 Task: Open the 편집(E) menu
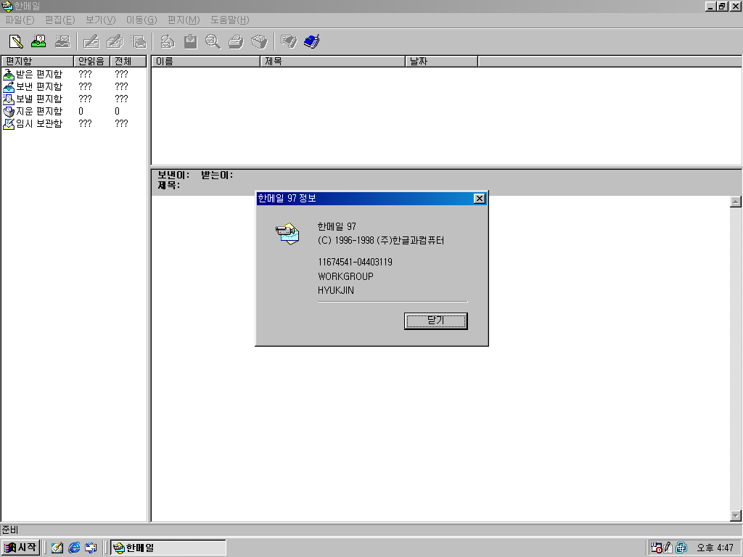[x=59, y=20]
